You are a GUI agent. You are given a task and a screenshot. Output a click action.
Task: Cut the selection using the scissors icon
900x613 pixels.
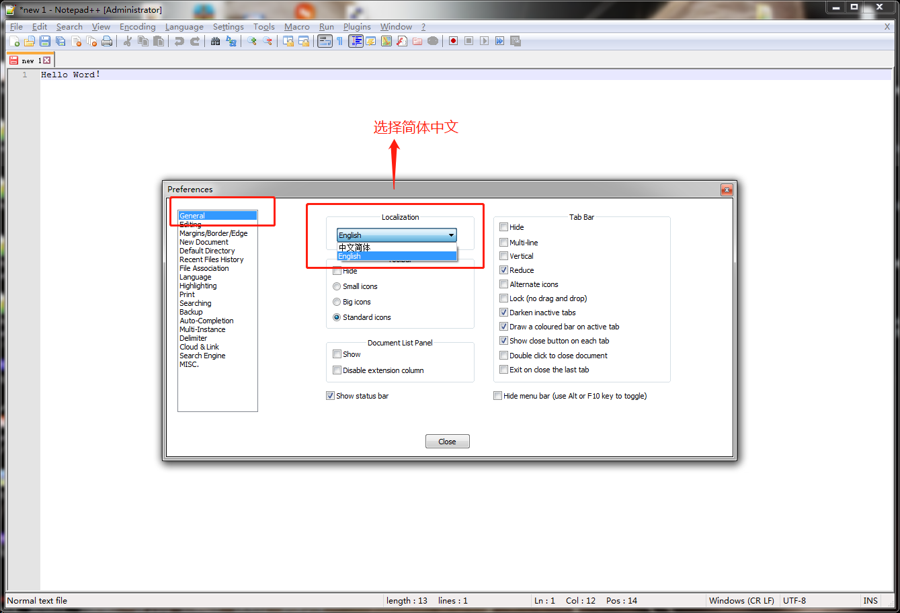point(128,41)
